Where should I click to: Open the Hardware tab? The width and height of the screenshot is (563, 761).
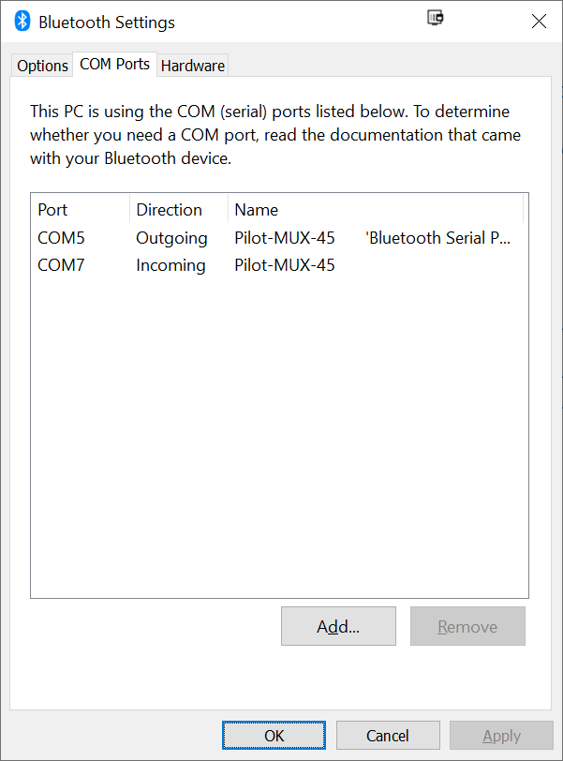pos(193,66)
